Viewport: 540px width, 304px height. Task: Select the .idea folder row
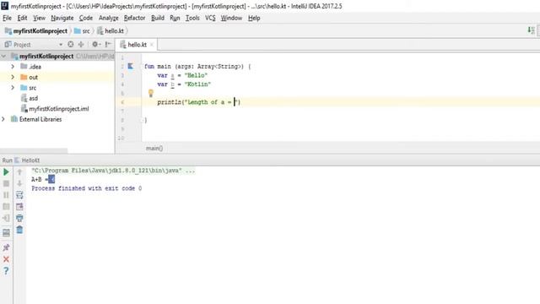pos(57,67)
